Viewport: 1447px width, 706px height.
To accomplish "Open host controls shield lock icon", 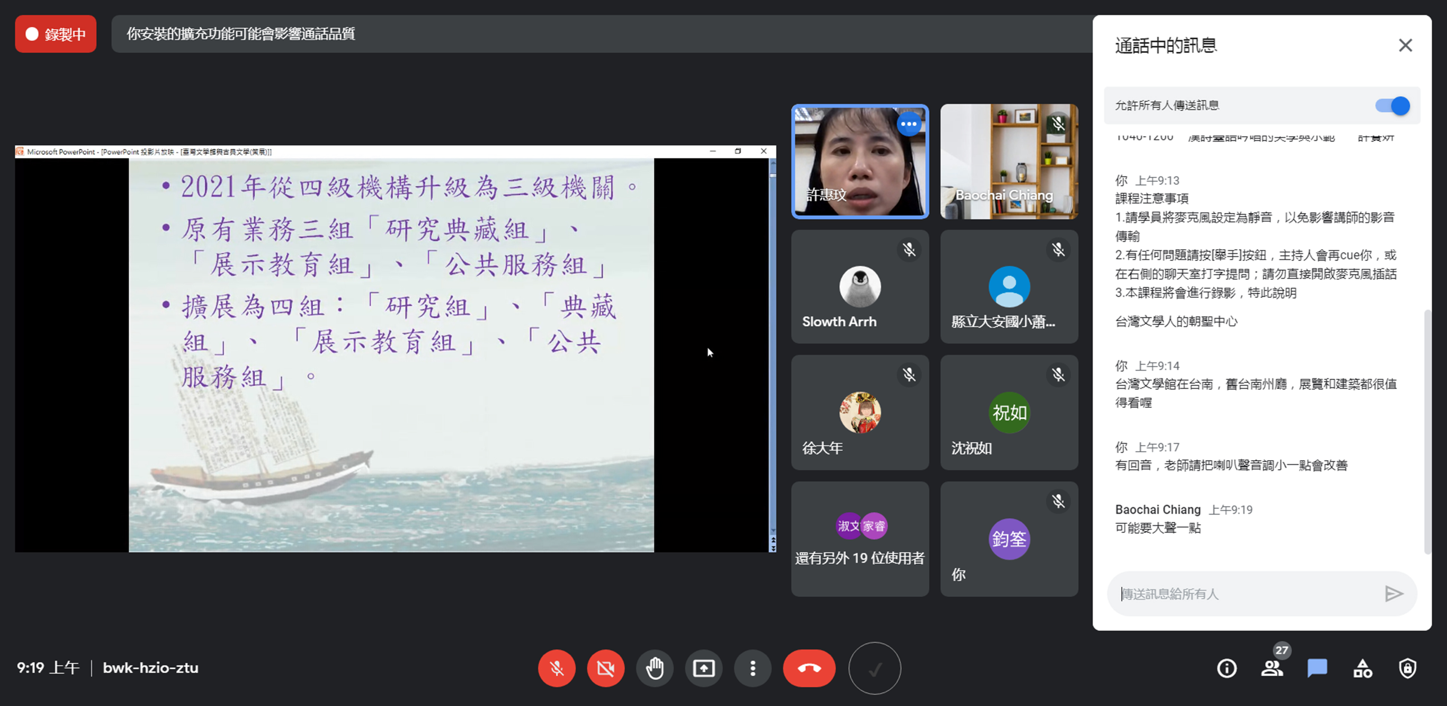I will 1407,668.
